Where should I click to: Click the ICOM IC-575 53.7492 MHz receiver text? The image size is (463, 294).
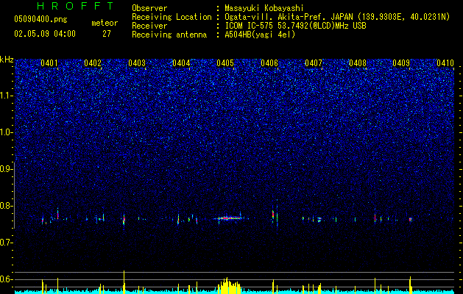pos(295,26)
